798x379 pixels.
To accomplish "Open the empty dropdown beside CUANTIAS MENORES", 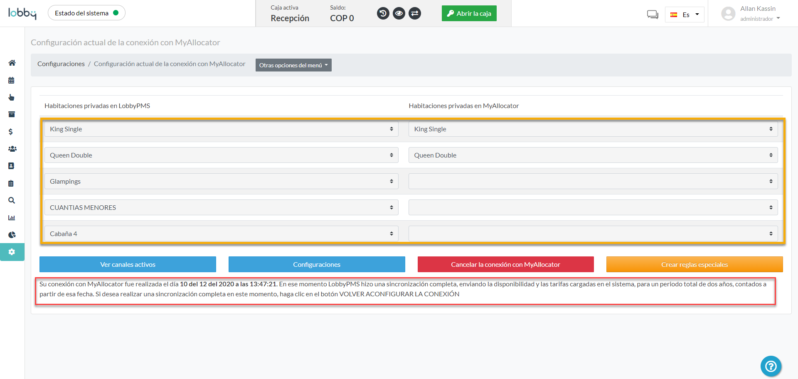I will (593, 207).
